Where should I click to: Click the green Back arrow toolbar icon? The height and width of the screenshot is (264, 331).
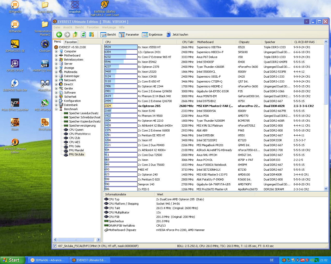point(59,35)
